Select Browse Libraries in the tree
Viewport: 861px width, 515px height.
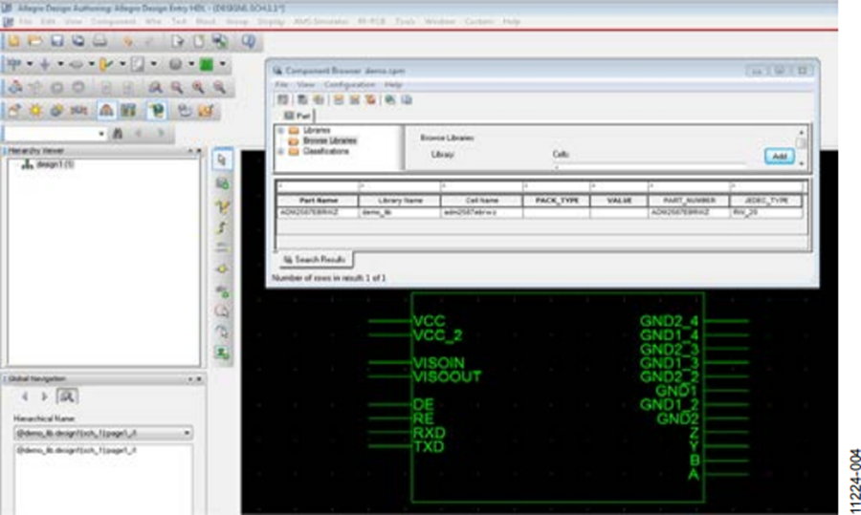point(329,141)
